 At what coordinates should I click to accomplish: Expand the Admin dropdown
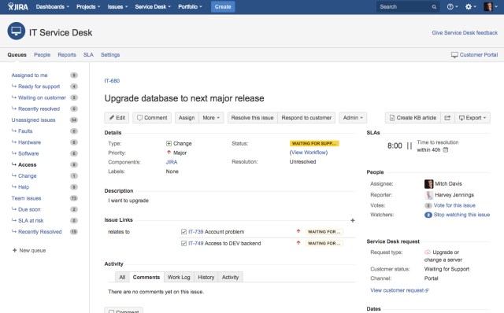click(x=353, y=118)
